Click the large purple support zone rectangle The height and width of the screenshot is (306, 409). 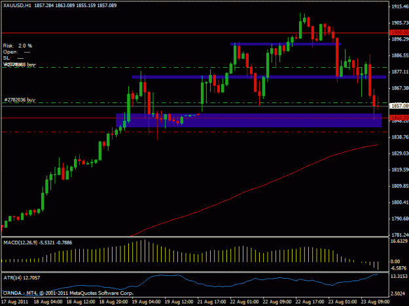[249, 120]
